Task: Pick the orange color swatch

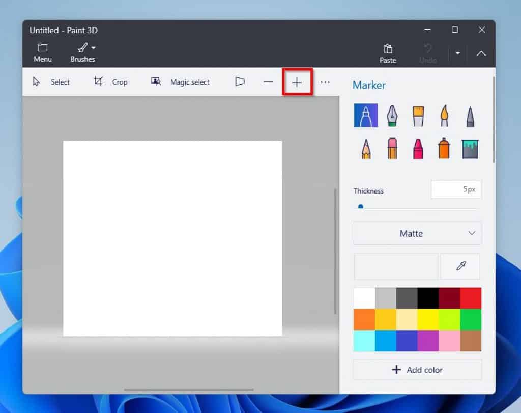Action: [x=364, y=320]
